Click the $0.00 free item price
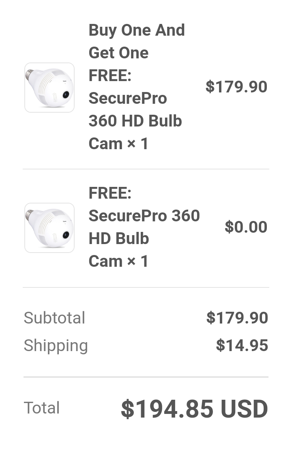 point(246,227)
